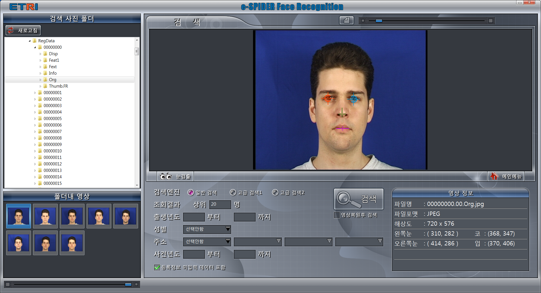Click the home icon for 메인메뉴
Viewport: 541px width, 293px height.
click(x=494, y=176)
